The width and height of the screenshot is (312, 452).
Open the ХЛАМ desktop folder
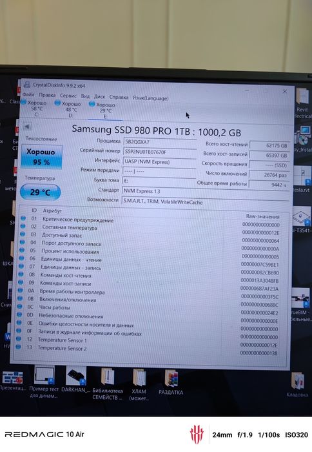[139, 385]
